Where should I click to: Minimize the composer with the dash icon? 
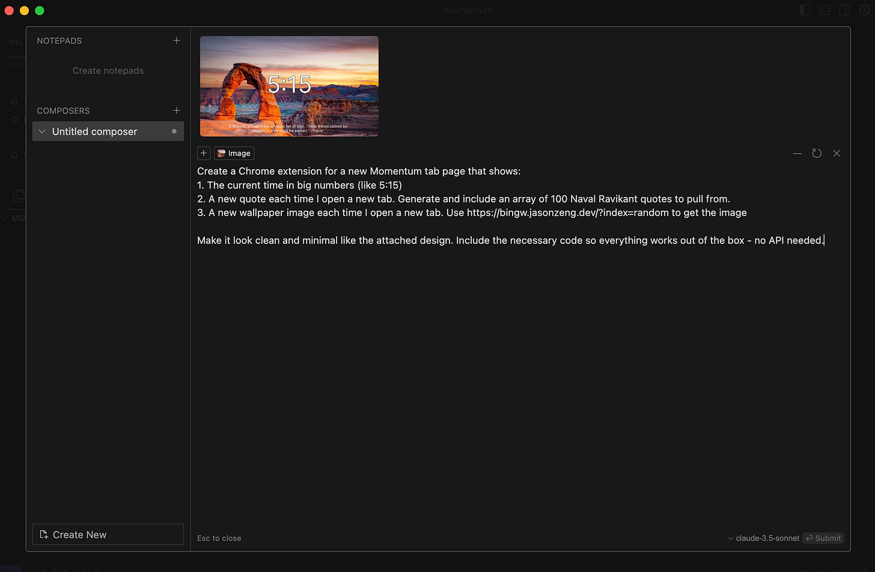[797, 153]
